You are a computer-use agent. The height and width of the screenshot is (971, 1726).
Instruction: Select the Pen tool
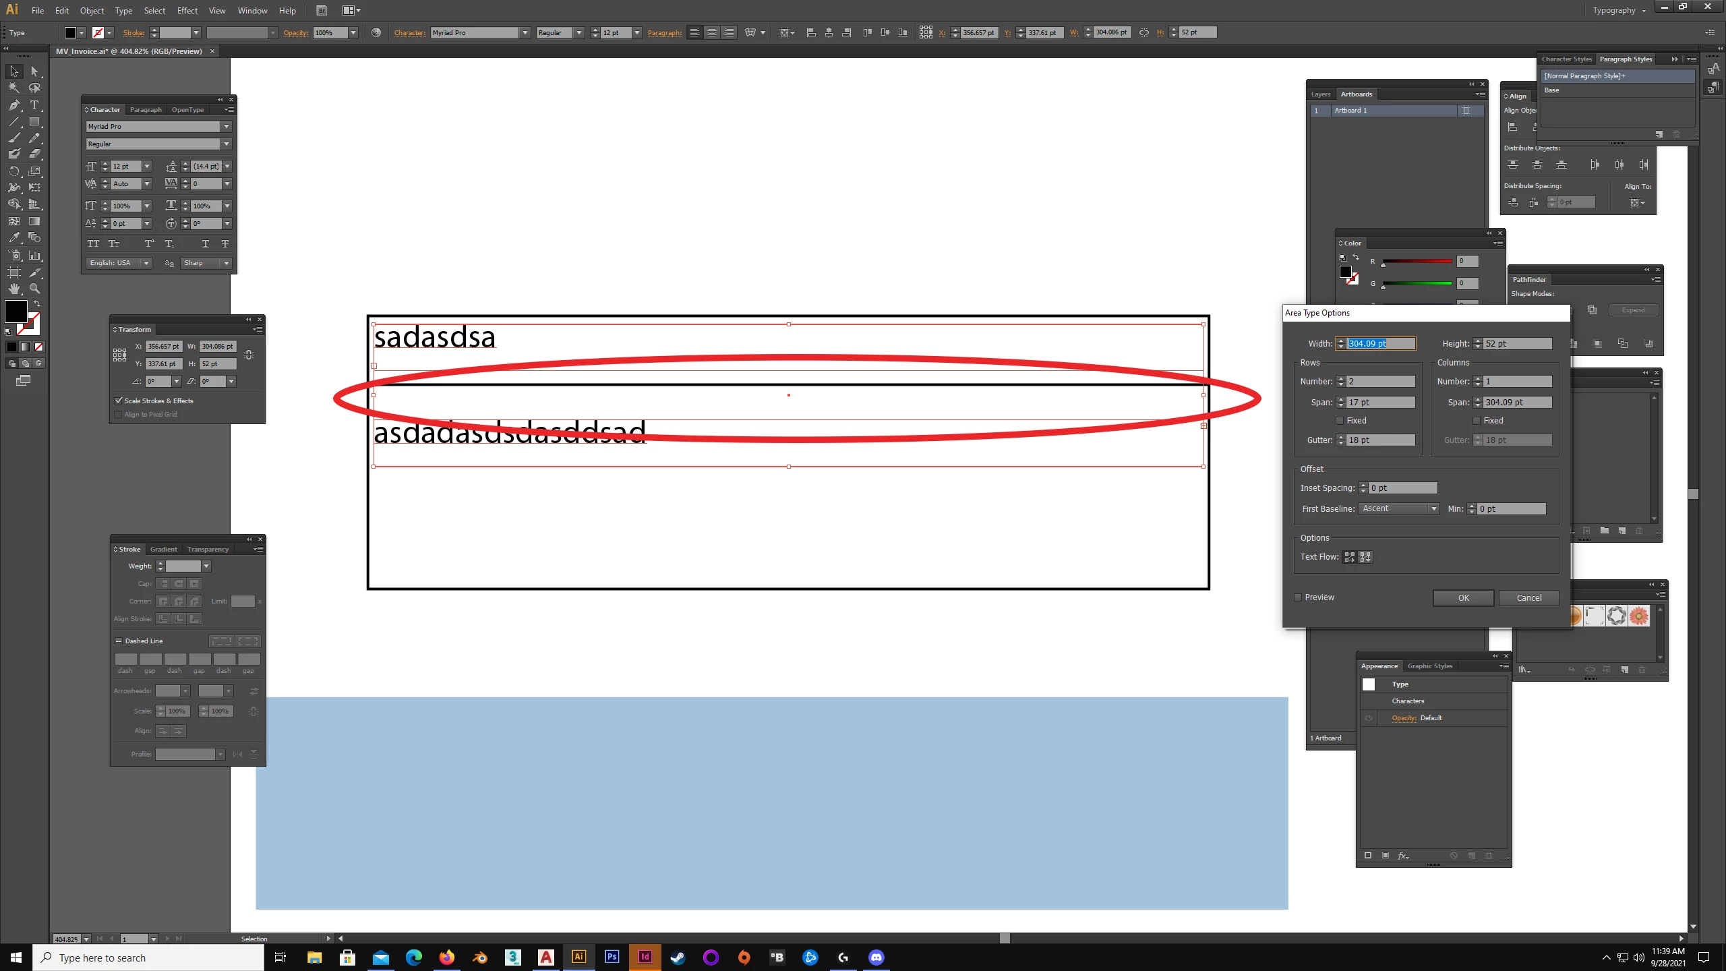13,105
